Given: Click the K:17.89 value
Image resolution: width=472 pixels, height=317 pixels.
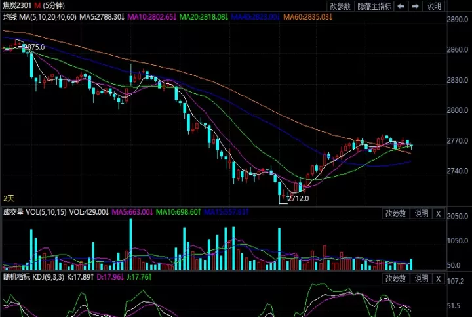Looking at the screenshot, I should [x=80, y=277].
